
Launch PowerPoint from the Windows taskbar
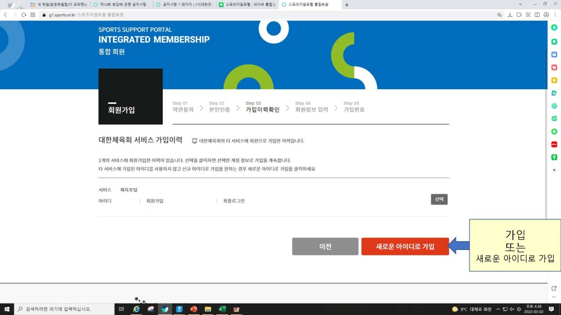(x=193, y=309)
